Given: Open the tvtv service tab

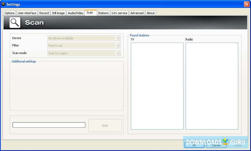Looking at the screenshot, I should tap(120, 13).
